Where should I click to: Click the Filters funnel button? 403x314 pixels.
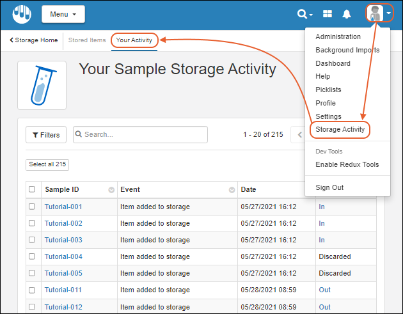click(45, 135)
